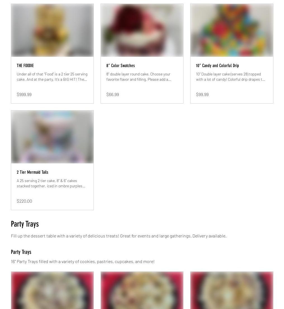This screenshot has width=284, height=309.
Task: Click the $999.99 price on THE FOODIE
Action: coord(24,94)
